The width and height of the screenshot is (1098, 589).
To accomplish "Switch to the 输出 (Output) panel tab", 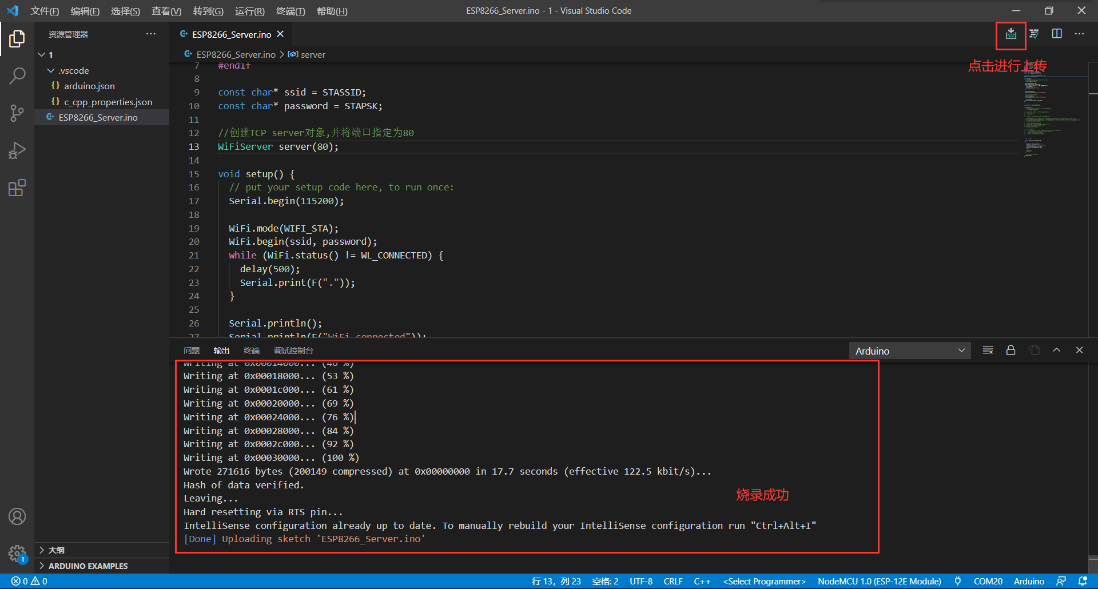I will click(221, 351).
